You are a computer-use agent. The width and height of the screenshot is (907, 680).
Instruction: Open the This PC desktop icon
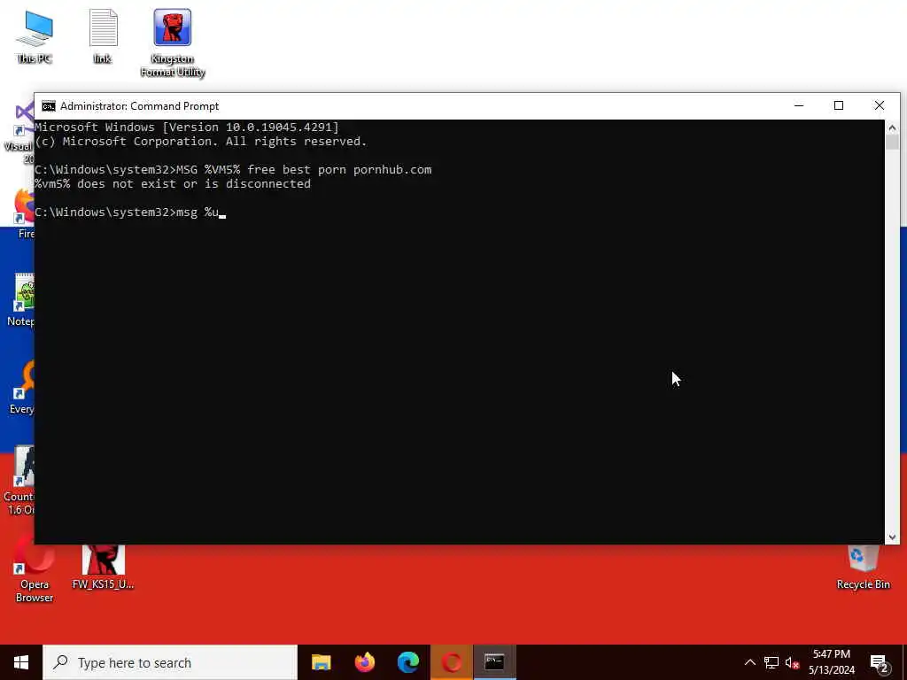35,36
